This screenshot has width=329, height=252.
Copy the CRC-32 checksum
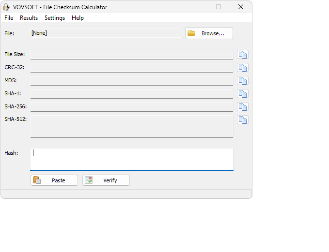point(243,68)
